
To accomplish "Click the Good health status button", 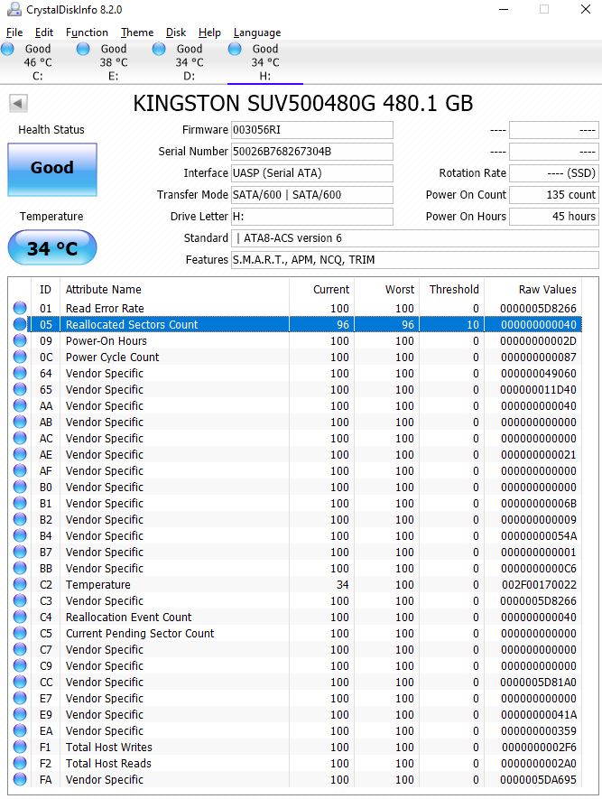I will tap(51, 168).
